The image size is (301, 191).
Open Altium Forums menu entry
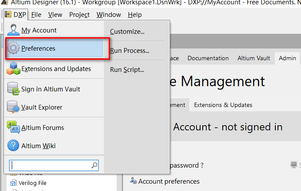54,127
